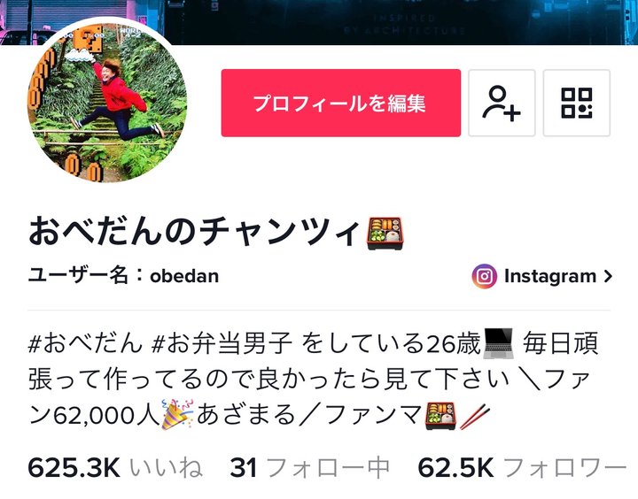This screenshot has height=499, width=638.
Task: Tap the #おべだん hashtag in bio
Action: [x=85, y=344]
